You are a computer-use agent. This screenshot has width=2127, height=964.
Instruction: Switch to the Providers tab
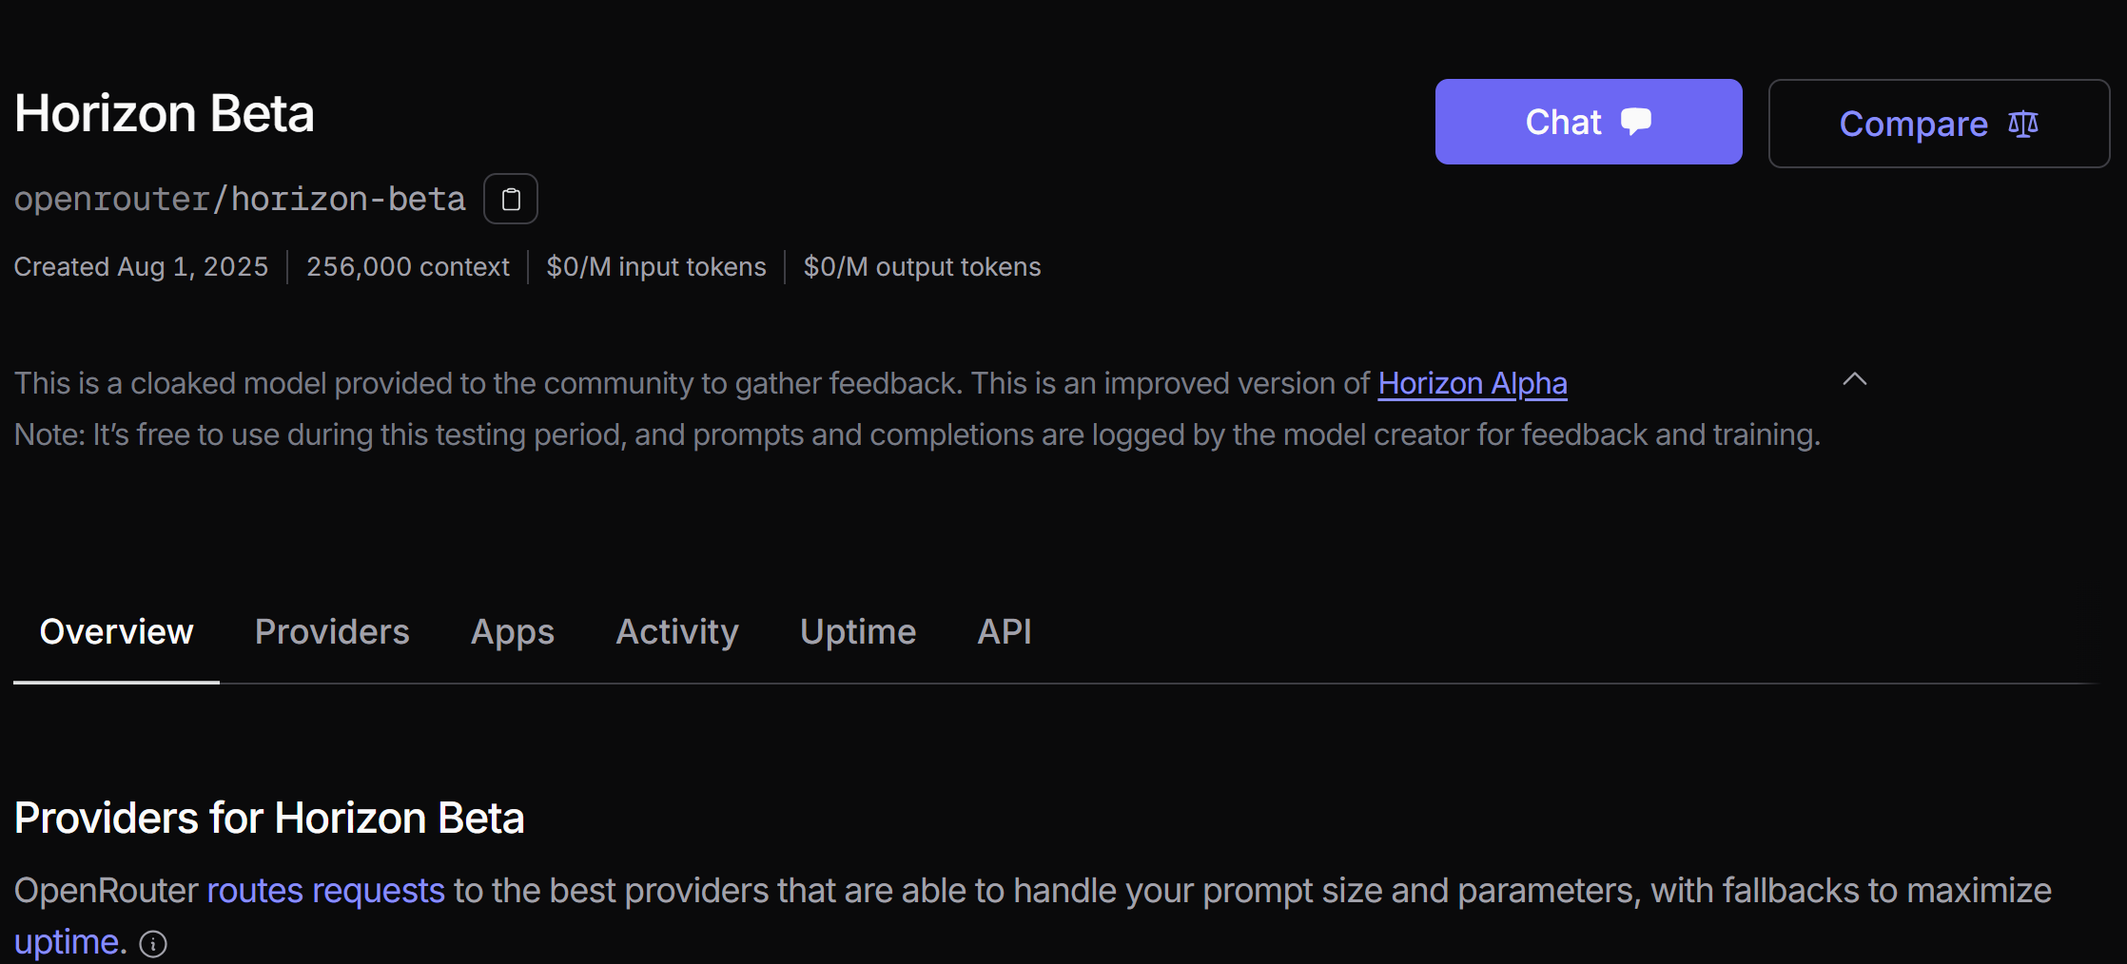click(332, 632)
